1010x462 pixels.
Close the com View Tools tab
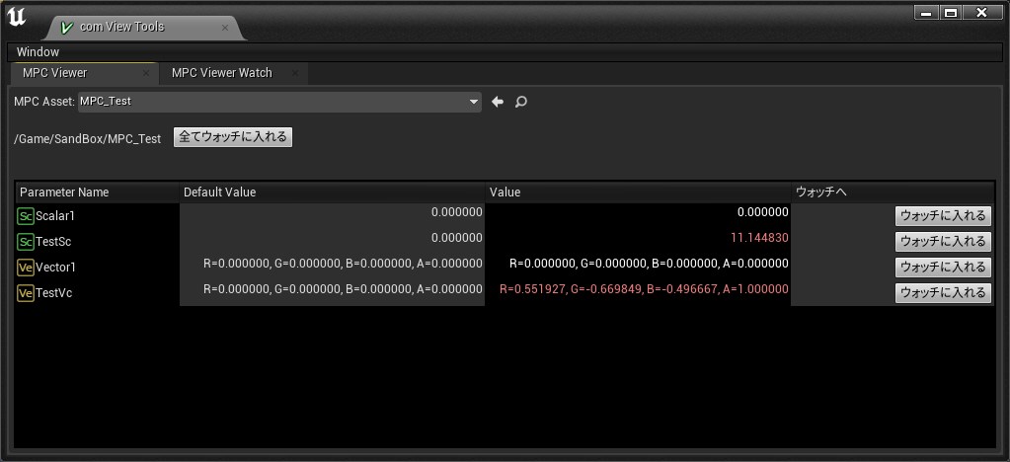coord(225,28)
